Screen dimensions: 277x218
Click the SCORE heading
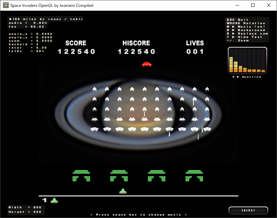(x=76, y=43)
